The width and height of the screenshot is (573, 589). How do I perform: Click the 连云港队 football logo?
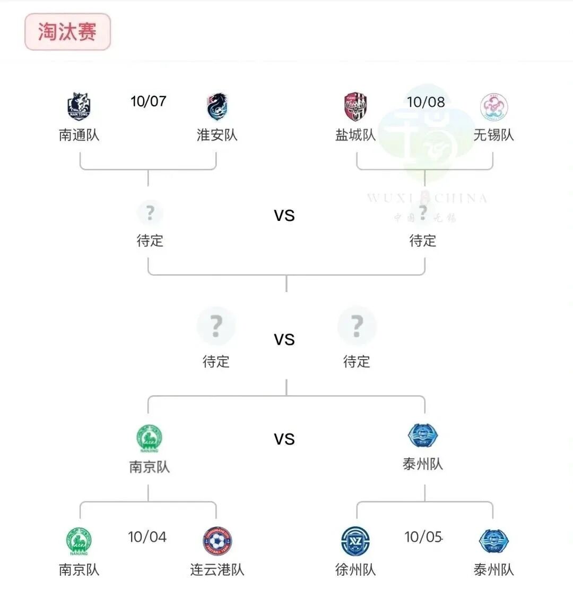[x=218, y=541]
